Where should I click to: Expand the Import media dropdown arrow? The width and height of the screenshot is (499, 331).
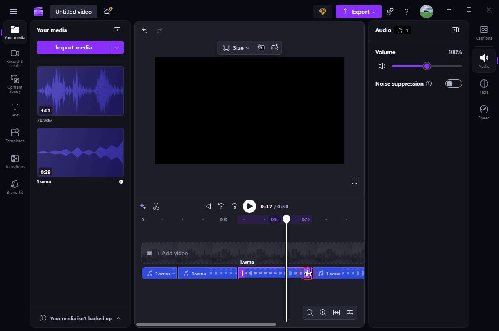click(x=117, y=47)
